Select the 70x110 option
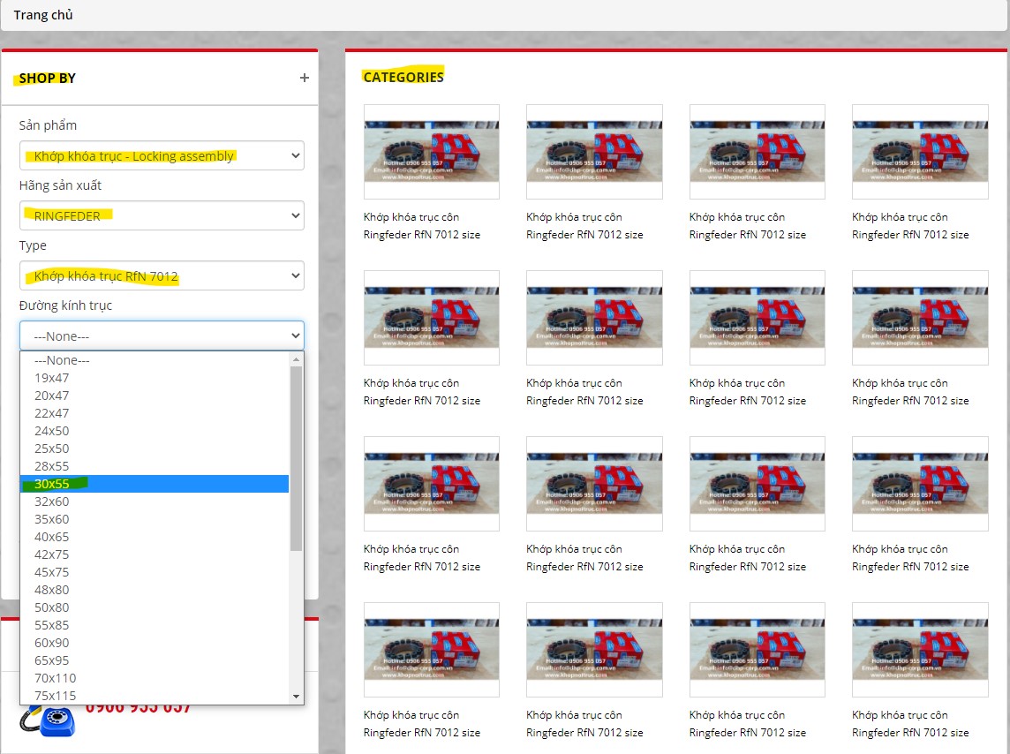This screenshot has height=754, width=1010. [155, 678]
